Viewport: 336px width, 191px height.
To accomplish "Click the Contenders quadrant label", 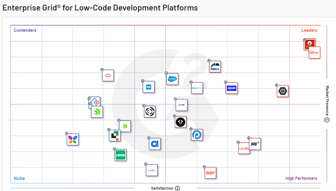I will [25, 30].
